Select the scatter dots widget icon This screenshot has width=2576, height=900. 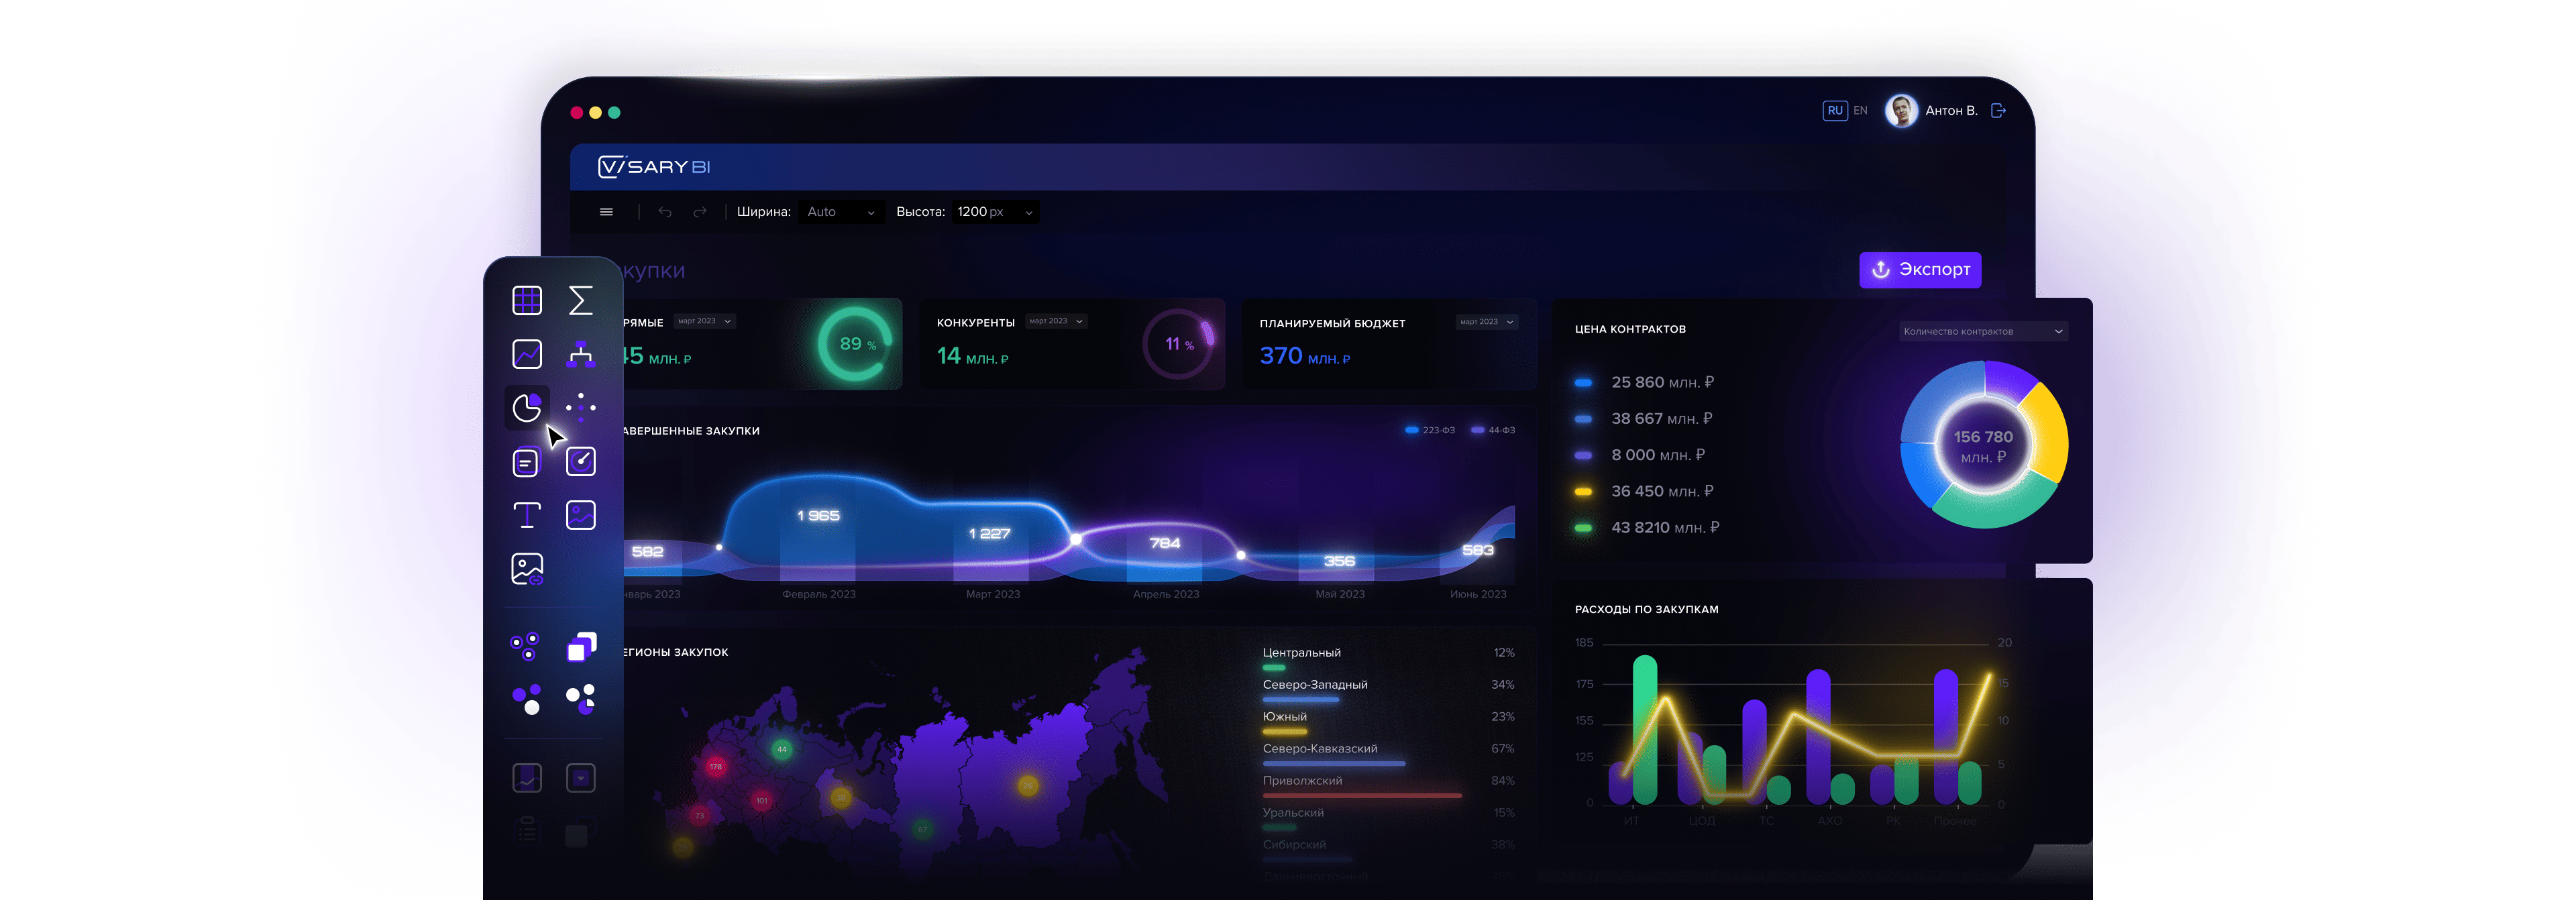[x=581, y=407]
